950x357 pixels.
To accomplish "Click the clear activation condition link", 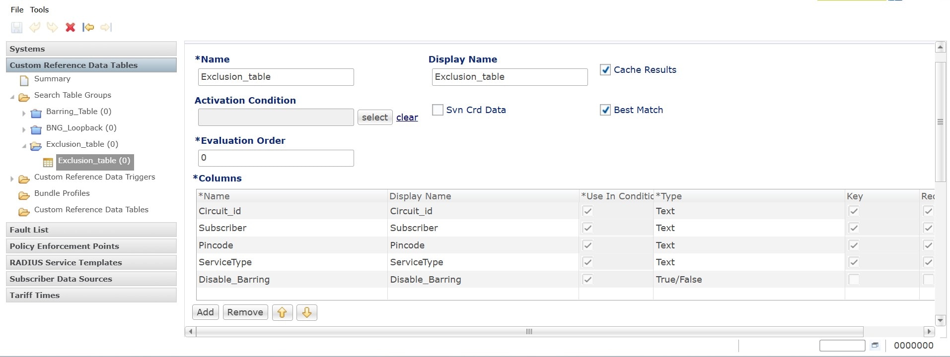I will tap(407, 118).
